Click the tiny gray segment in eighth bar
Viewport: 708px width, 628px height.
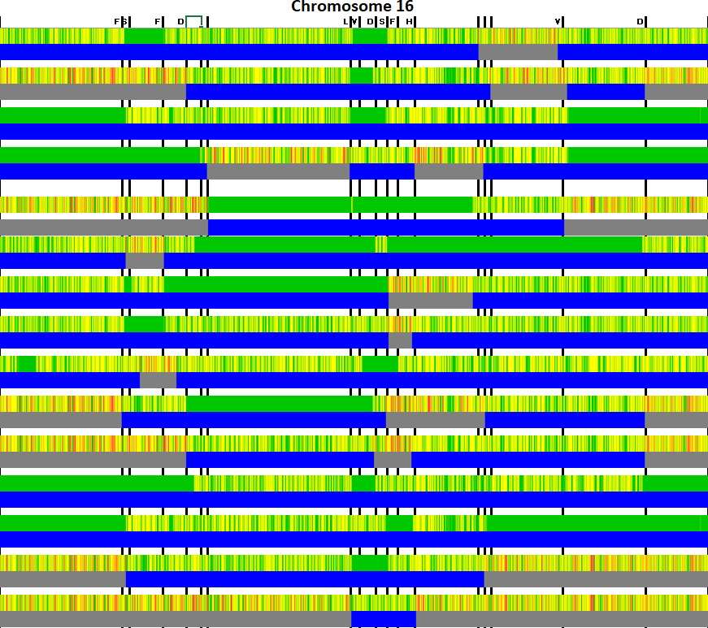pyautogui.click(x=400, y=340)
